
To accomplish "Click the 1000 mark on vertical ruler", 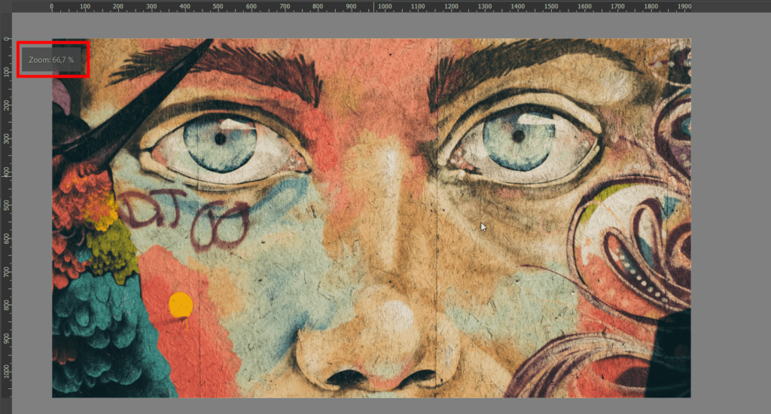I will tap(6, 372).
